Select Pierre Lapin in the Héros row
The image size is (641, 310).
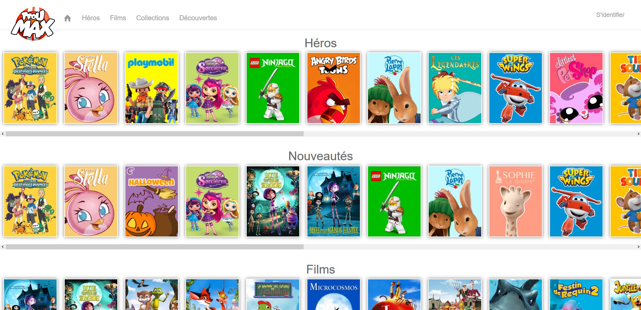[394, 88]
